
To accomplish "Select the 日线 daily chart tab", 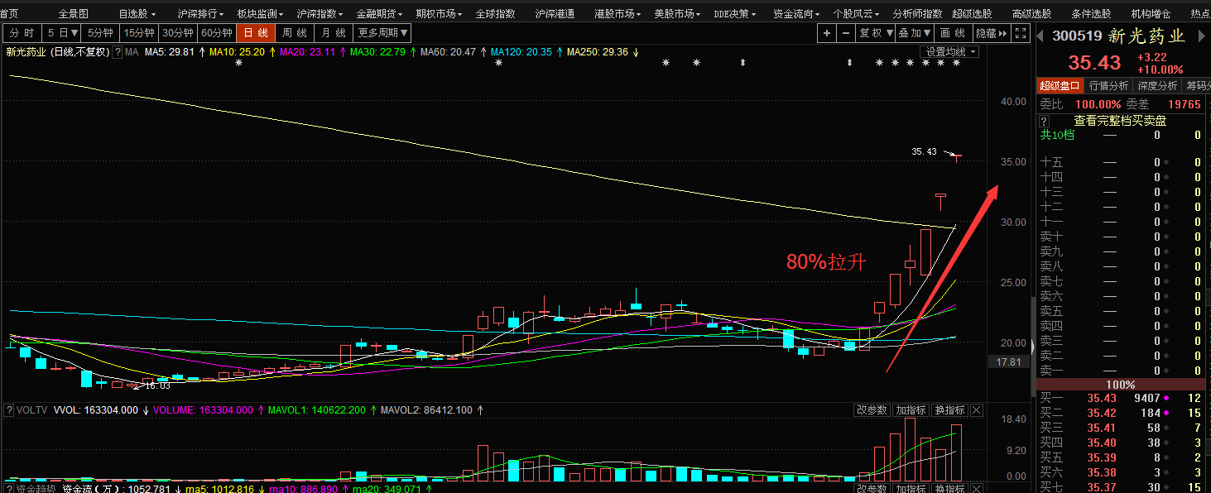I will [256, 33].
